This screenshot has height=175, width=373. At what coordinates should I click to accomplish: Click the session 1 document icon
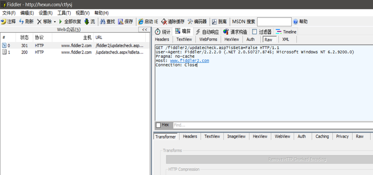coord(4,52)
